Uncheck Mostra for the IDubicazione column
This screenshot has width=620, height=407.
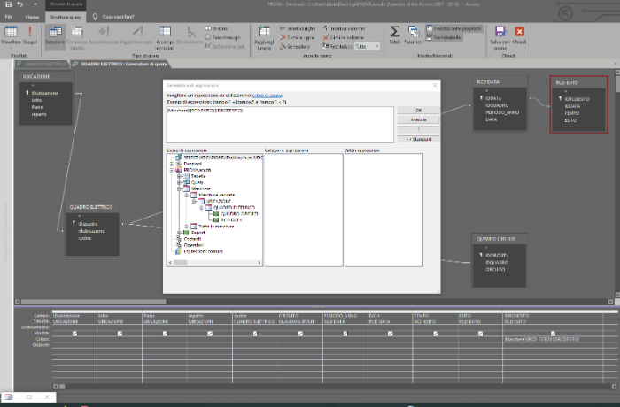74,334
